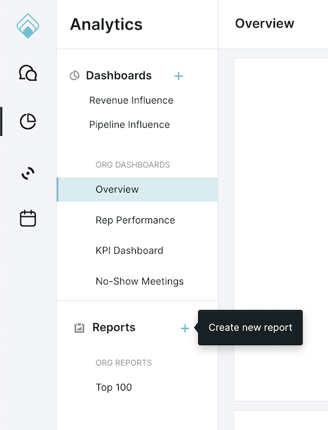The image size is (328, 430).
Task: Click the Overview page header title
Action: 264,24
